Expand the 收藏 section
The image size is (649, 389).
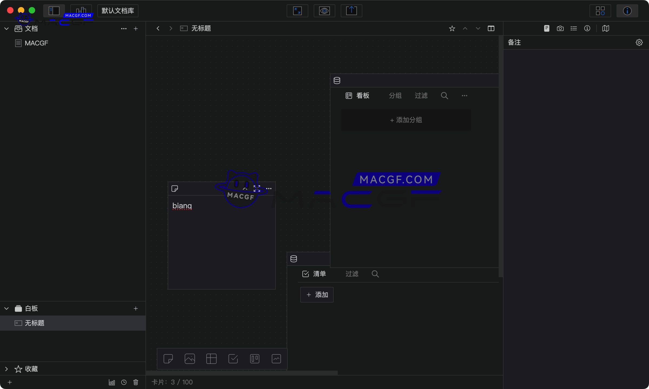[6, 369]
